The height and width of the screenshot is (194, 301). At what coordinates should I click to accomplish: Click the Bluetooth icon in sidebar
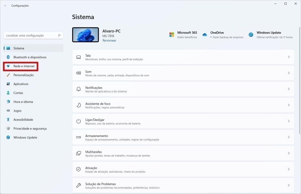[x=8, y=57]
